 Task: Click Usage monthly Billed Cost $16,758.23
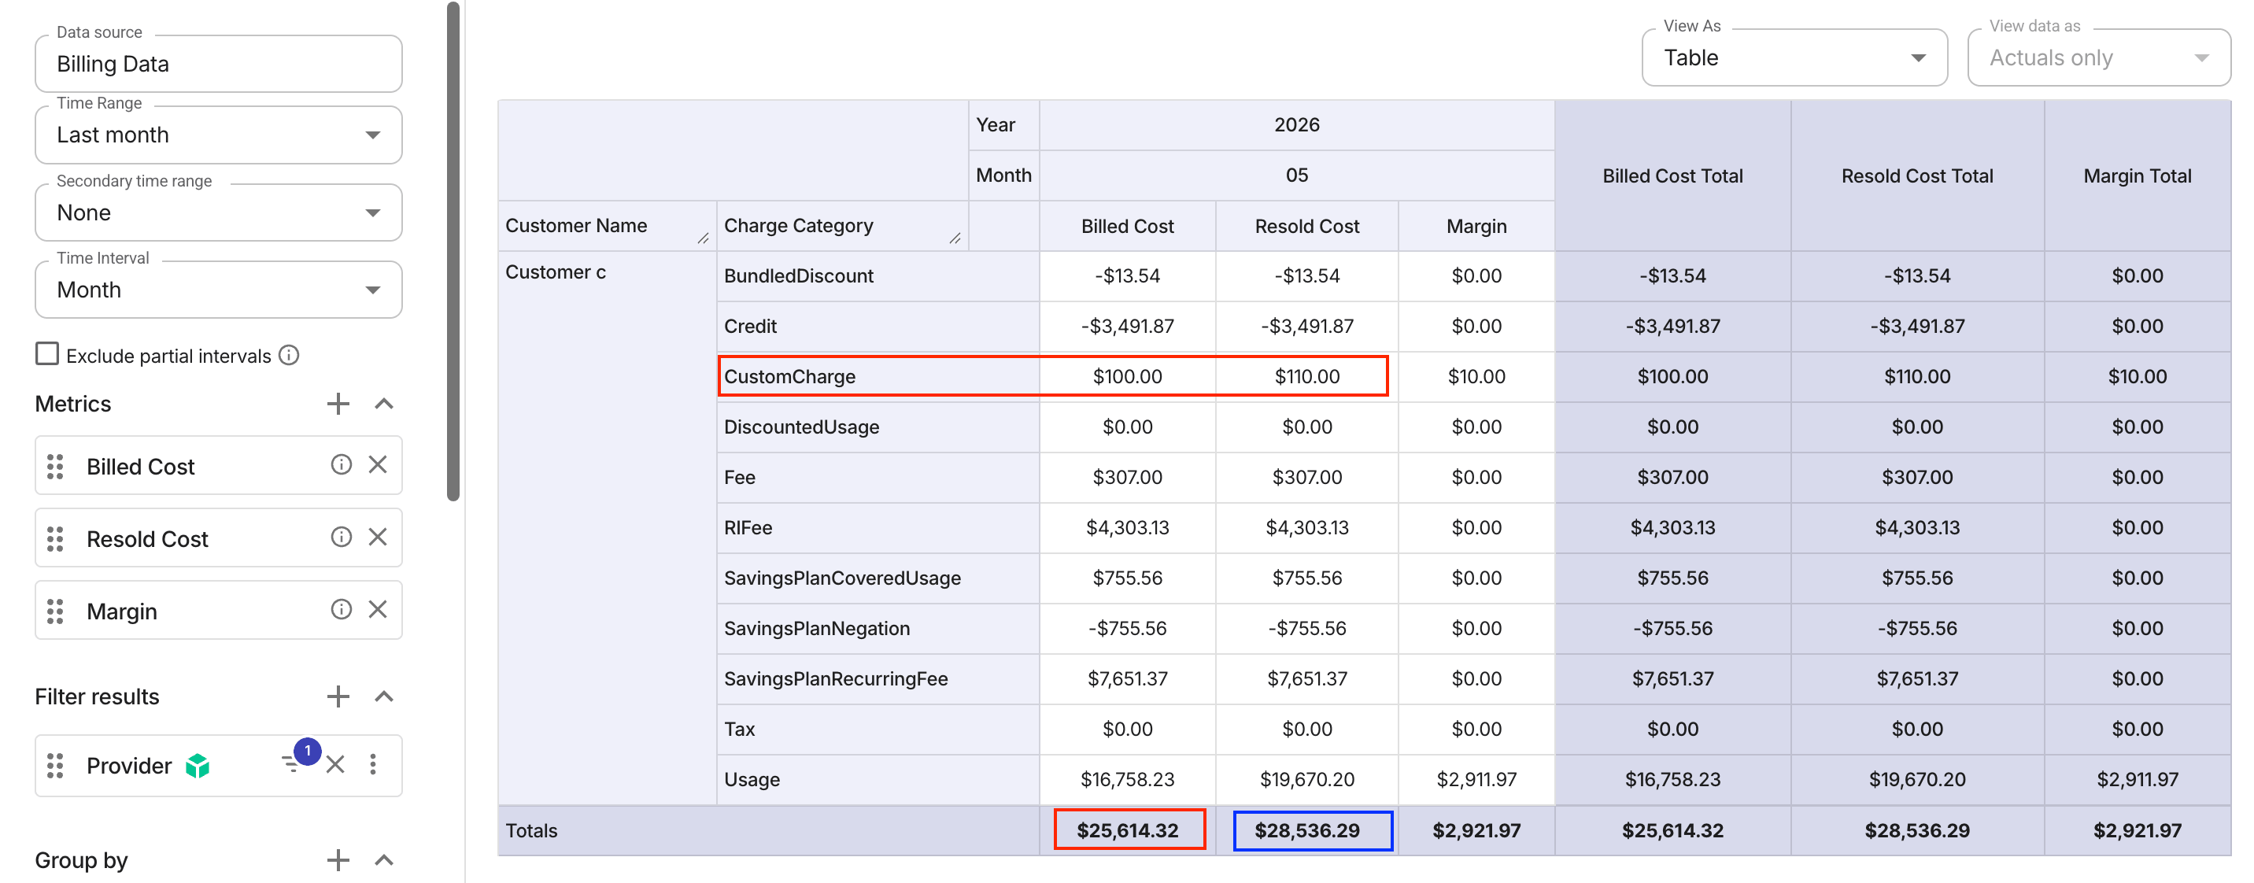coord(1127,780)
